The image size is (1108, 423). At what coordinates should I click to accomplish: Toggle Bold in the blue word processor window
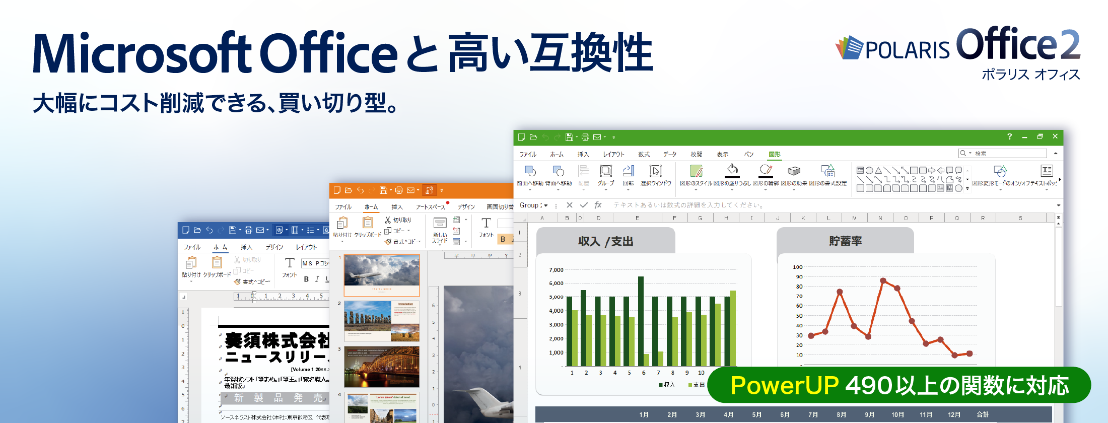[x=306, y=279]
